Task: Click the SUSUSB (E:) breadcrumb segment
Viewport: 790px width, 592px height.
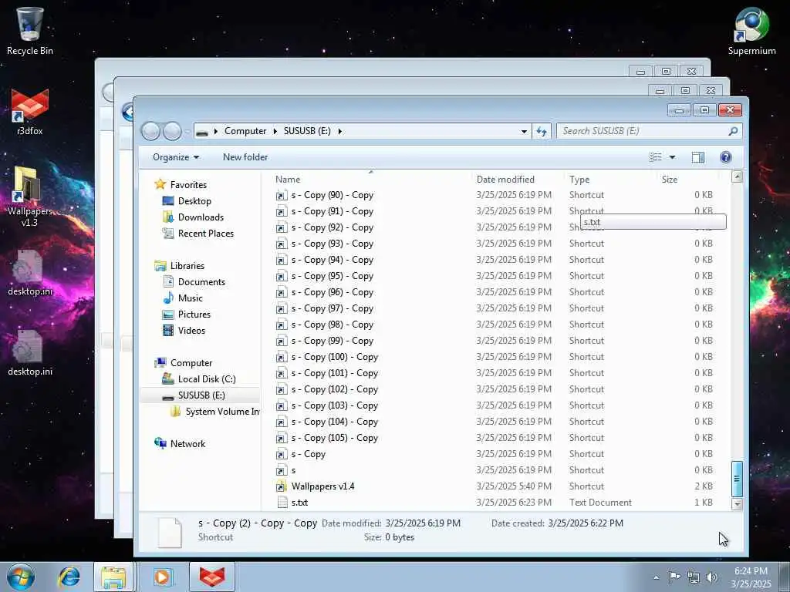Action: tap(307, 131)
